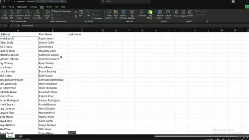249x140 pixels.
Task: Click cell B containing Zakir Gates
Action: pos(53,76)
